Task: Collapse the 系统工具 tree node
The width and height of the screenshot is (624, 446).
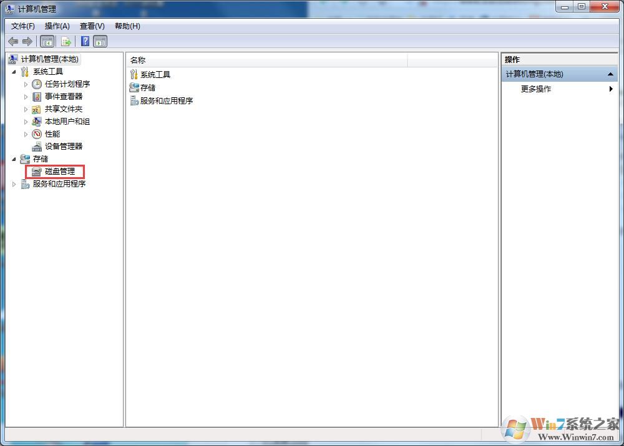Action: 14,71
